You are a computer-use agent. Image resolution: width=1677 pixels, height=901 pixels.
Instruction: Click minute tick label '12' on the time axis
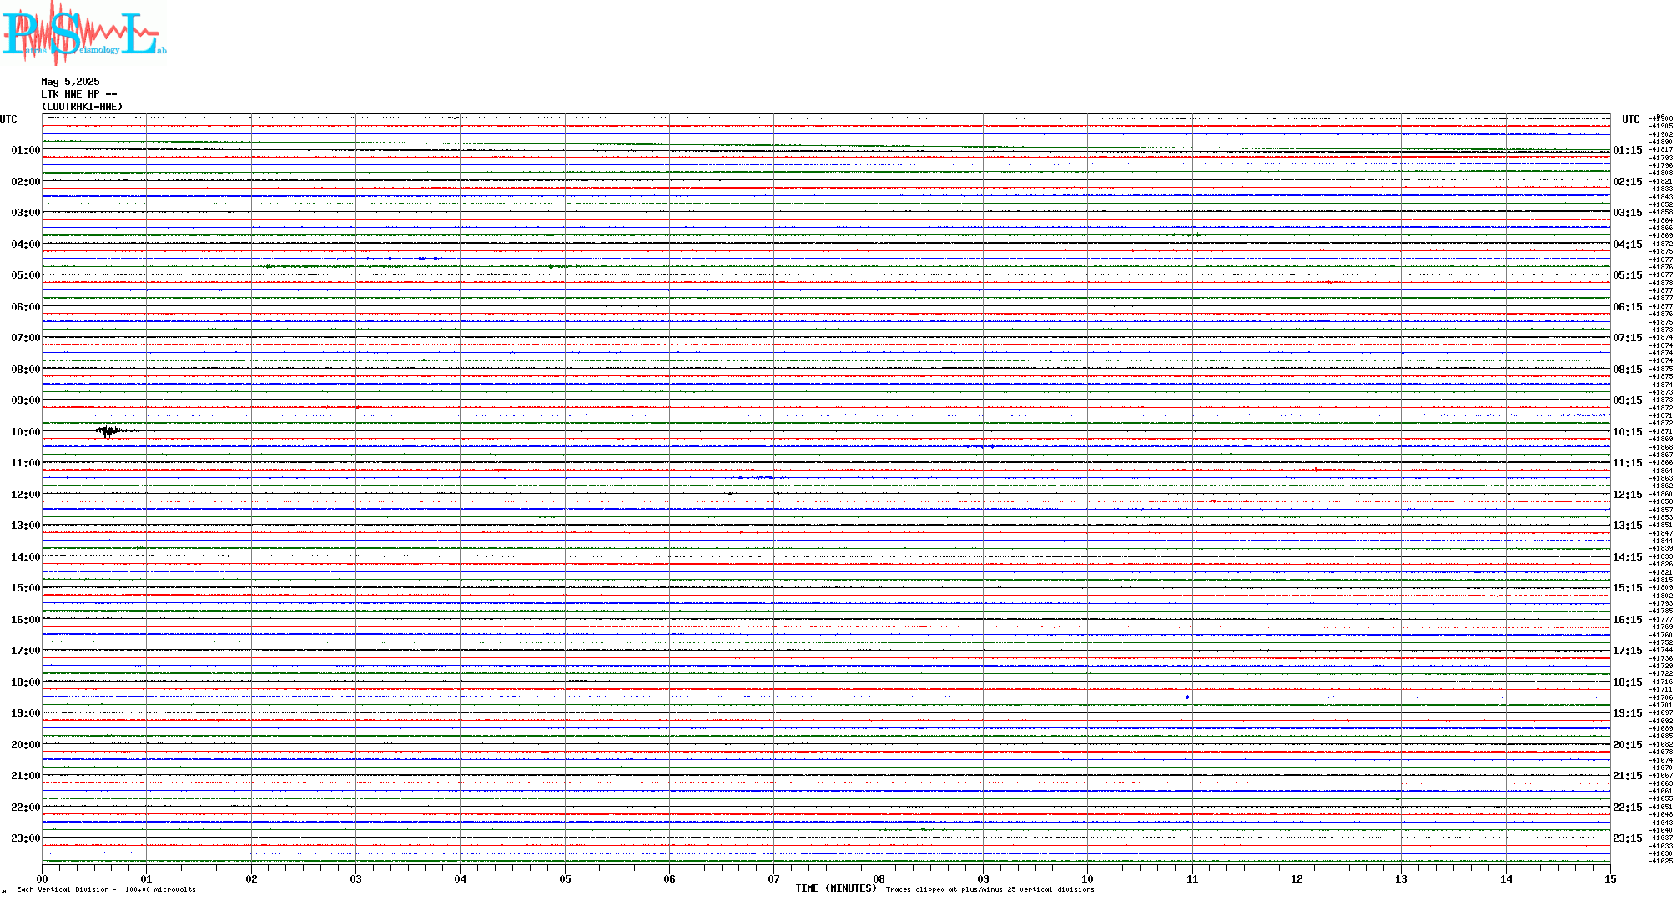tap(1297, 878)
